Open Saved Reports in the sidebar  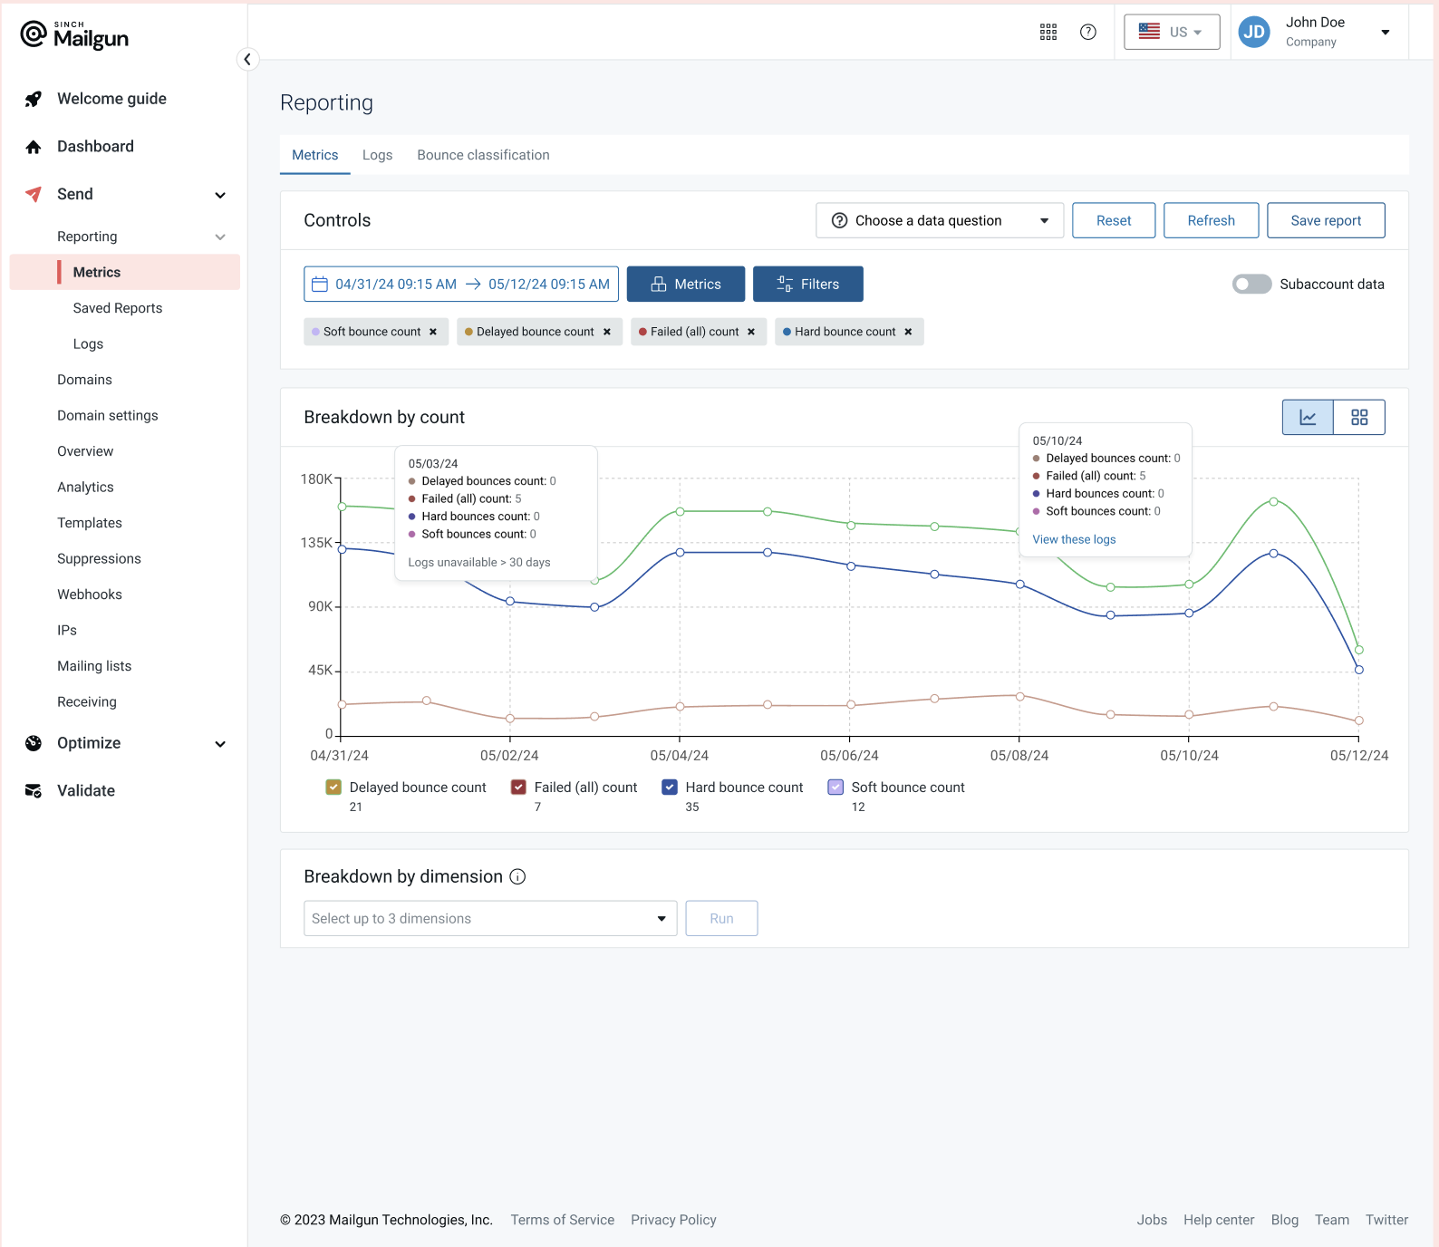118,309
